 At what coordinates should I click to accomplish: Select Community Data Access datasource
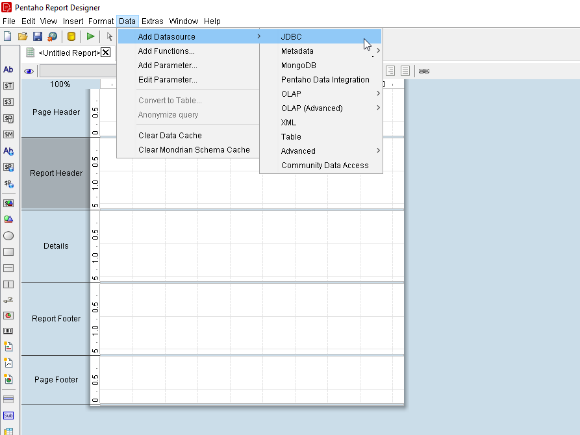click(x=321, y=166)
